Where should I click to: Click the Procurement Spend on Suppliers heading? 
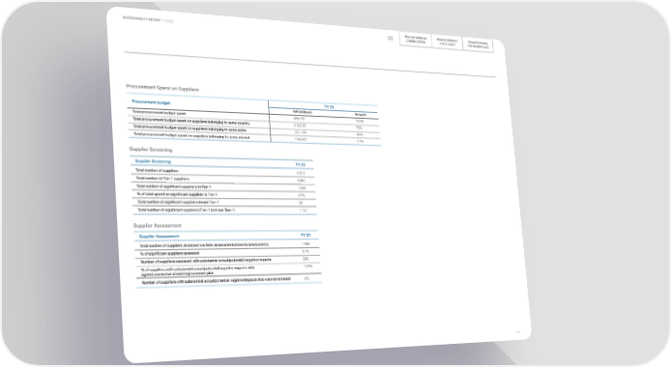[162, 88]
